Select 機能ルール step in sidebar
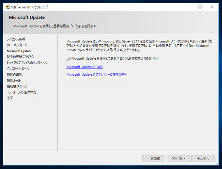This screenshot has width=222, height=169. pyautogui.click(x=14, y=80)
